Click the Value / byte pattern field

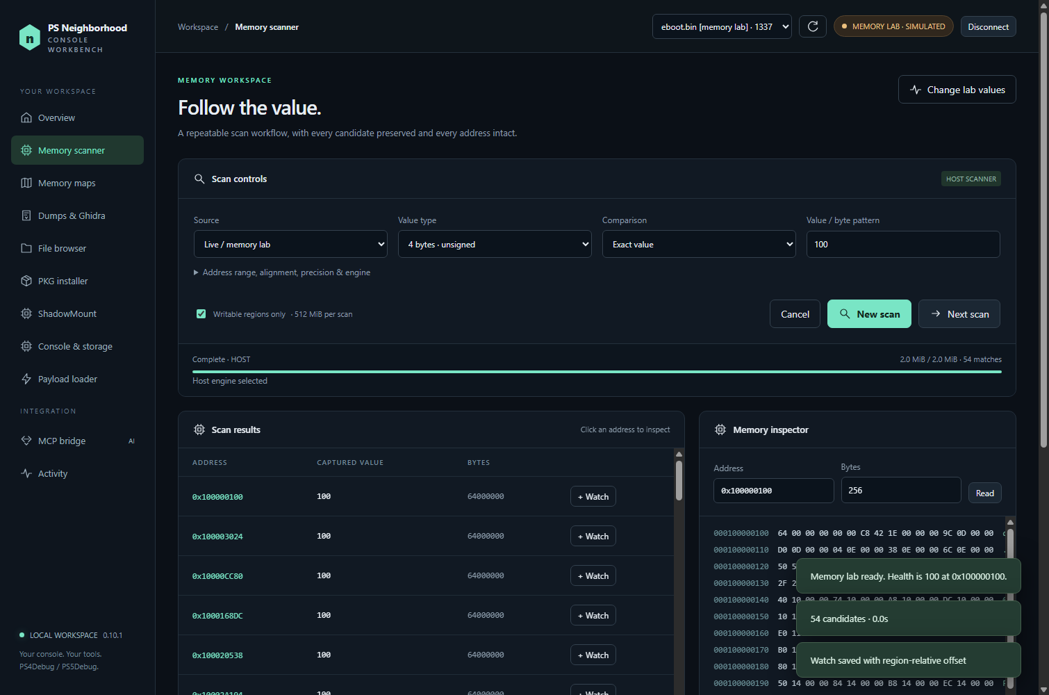tap(903, 244)
